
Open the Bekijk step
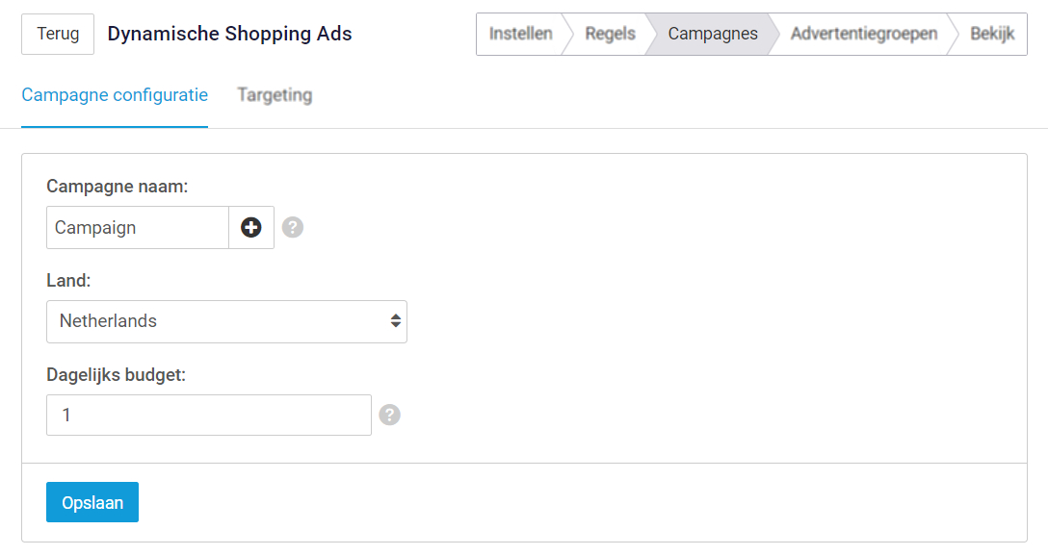click(992, 34)
